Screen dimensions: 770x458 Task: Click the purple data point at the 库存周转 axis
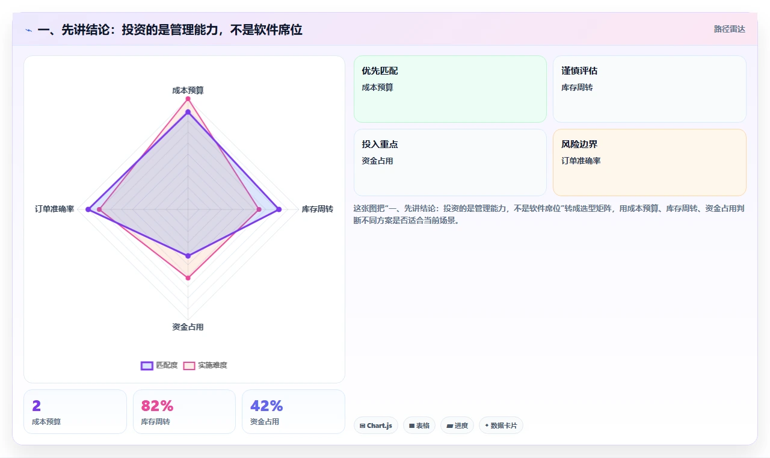pos(279,209)
